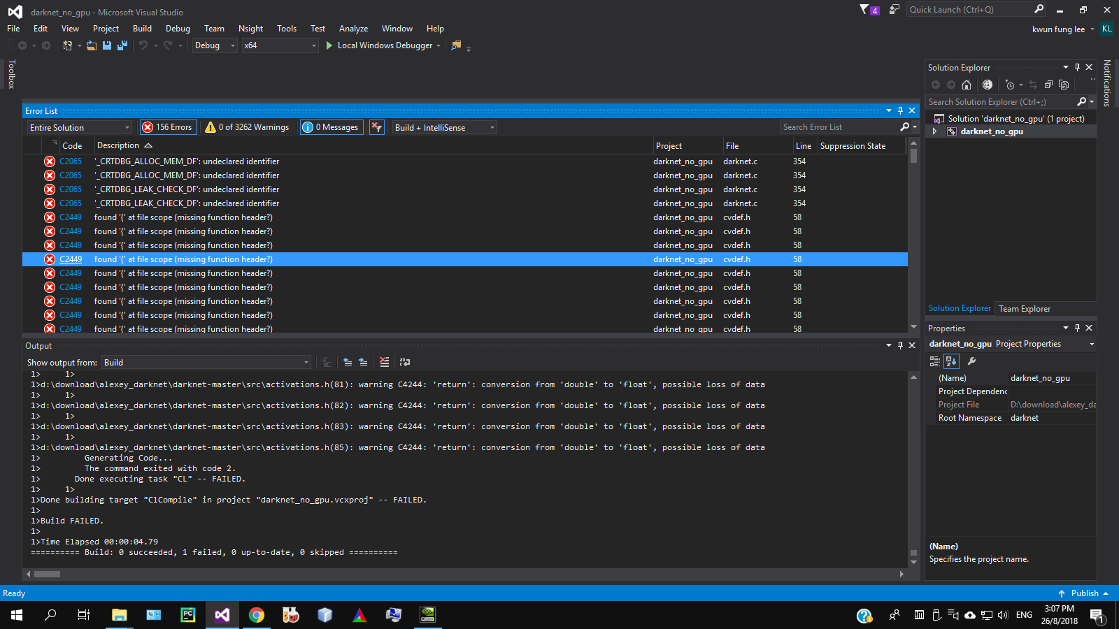1119x629 pixels.
Task: Open the Build menu
Action: (x=142, y=29)
